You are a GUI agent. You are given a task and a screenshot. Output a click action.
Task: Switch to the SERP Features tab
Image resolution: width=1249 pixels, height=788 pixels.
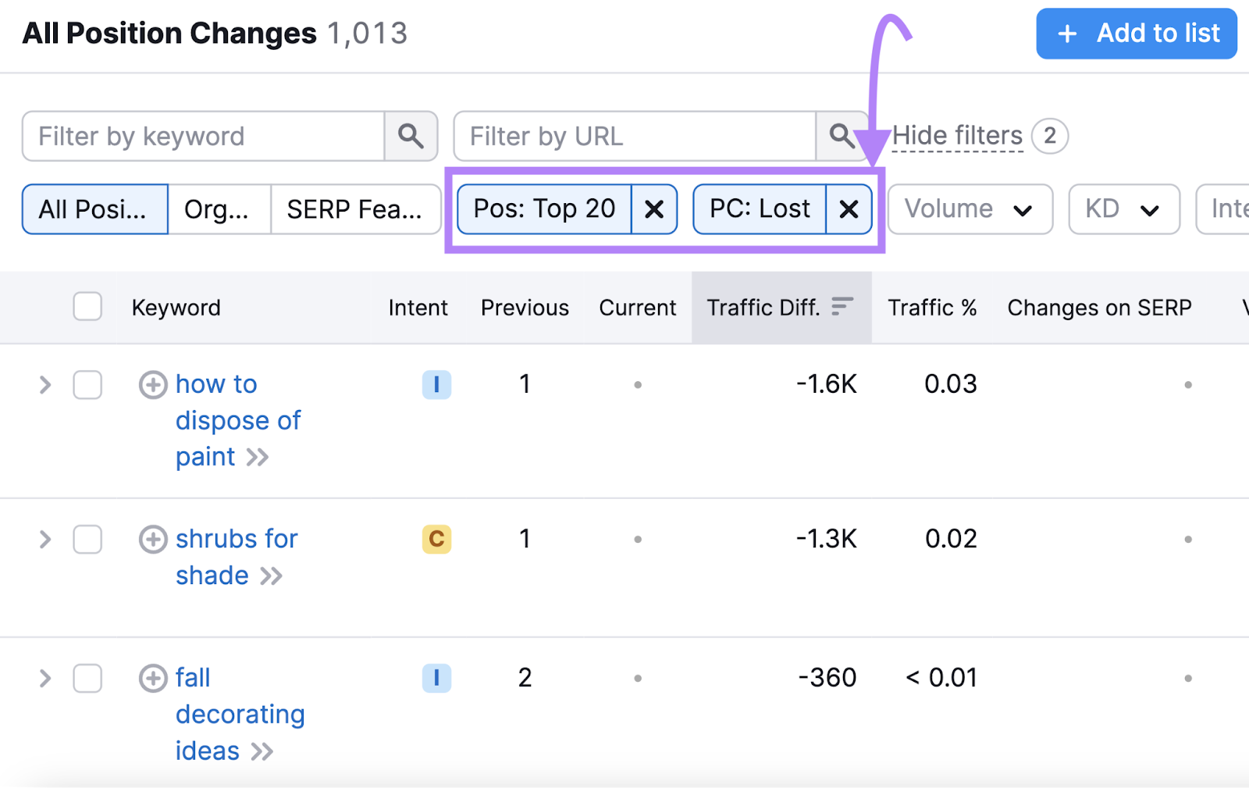point(355,209)
